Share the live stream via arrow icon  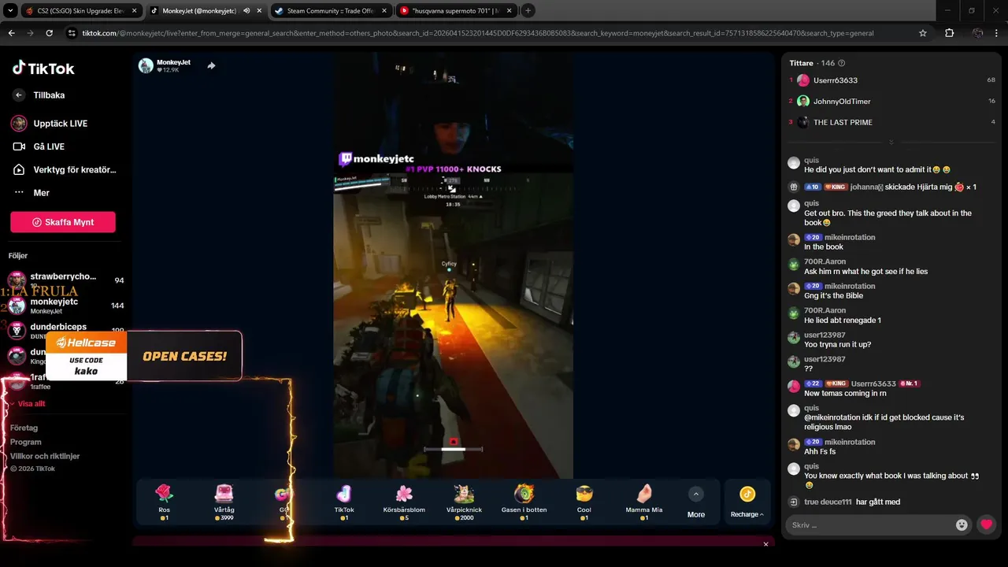pyautogui.click(x=211, y=65)
